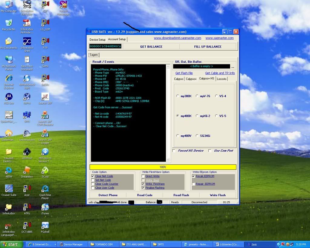Switch to presets Notepad taskbar window
Viewport: 310px width, 248px height.
point(197,244)
